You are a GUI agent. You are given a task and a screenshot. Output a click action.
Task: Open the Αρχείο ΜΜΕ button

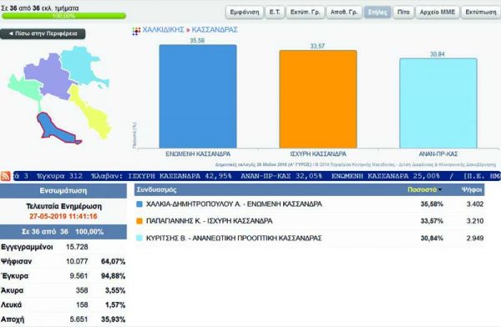click(437, 13)
